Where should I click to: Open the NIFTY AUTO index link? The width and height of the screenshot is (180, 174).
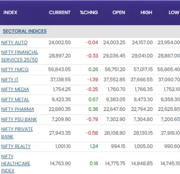coord(14,43)
